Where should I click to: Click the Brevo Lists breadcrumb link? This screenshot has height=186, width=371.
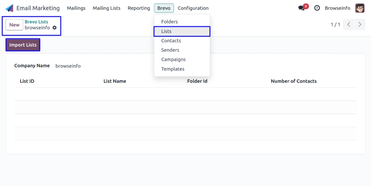pyautogui.click(x=36, y=22)
